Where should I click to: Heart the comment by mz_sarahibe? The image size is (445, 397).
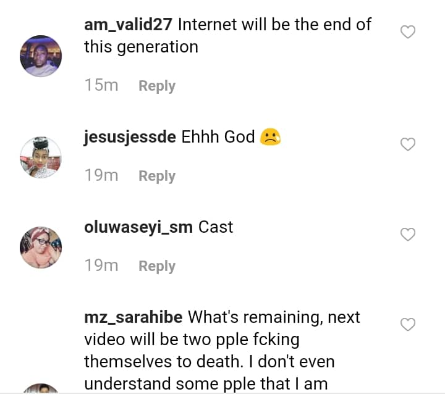[407, 325]
